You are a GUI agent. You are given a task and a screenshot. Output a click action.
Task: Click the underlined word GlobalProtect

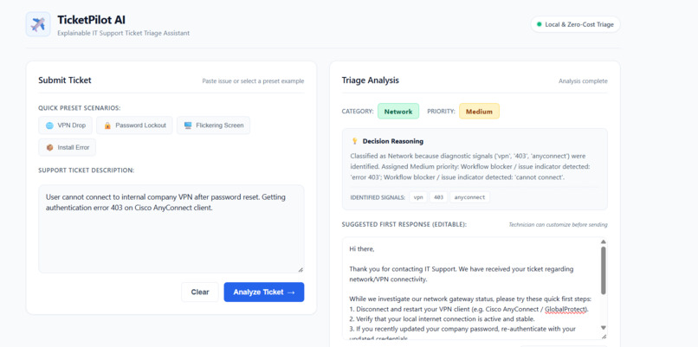click(566, 309)
